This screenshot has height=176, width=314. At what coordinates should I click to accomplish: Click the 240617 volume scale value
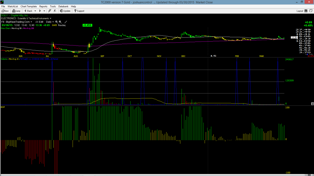[289, 60]
